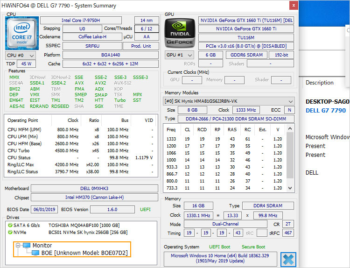Click the BOE monitor entry's display icon
This screenshot has width=350, height=268.
(x=35, y=253)
